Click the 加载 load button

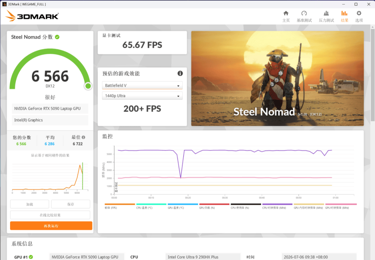click(30, 205)
